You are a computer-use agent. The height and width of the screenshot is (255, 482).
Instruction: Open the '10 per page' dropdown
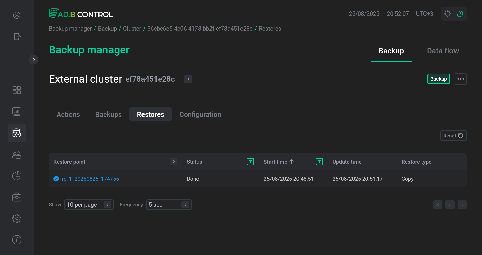[89, 204]
